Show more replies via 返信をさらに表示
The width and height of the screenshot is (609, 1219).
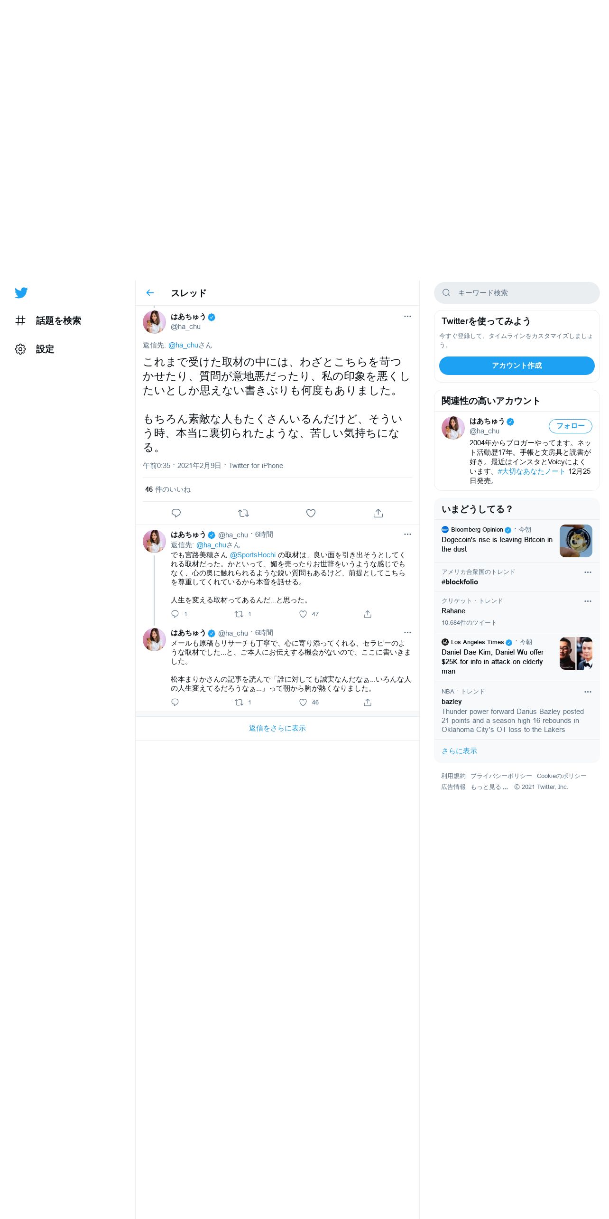tap(277, 728)
